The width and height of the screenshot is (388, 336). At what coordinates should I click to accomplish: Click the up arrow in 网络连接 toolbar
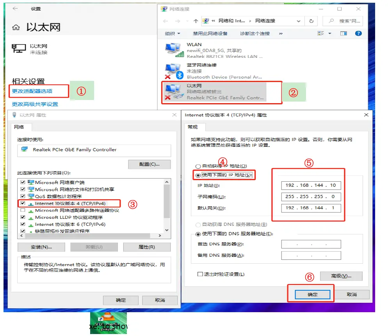196,21
